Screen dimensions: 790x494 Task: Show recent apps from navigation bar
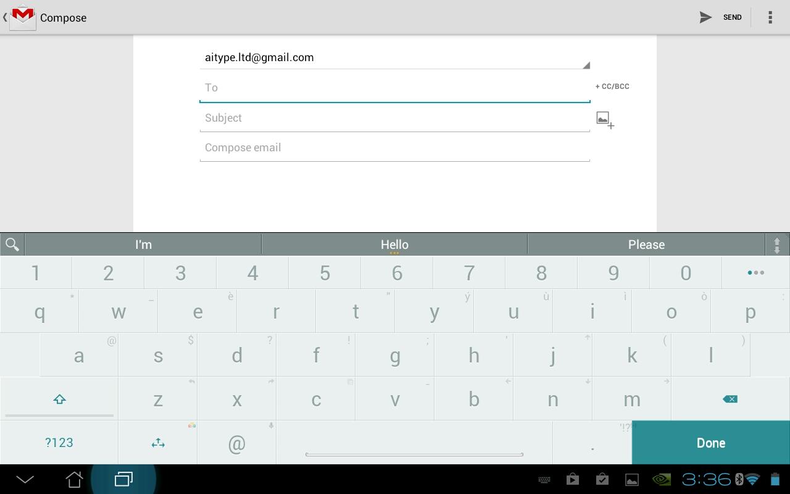(x=123, y=479)
